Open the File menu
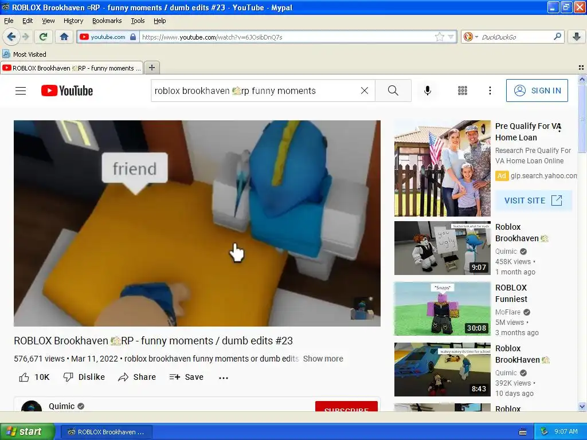587x440 pixels. pyautogui.click(x=9, y=21)
